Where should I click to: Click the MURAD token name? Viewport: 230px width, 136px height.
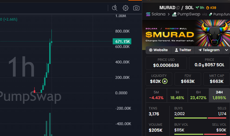tap(167, 8)
